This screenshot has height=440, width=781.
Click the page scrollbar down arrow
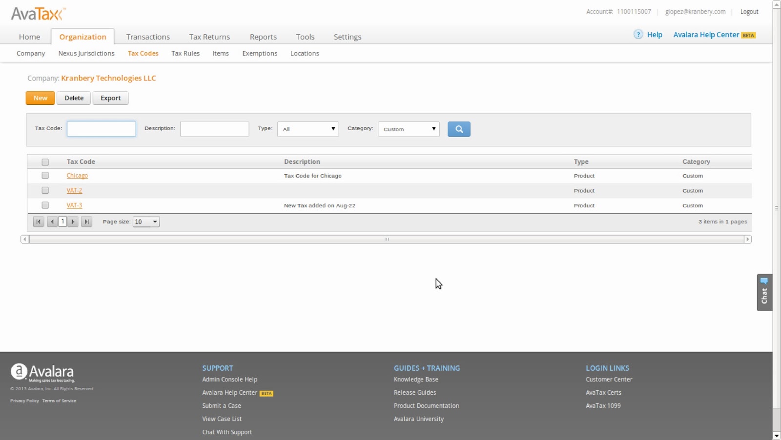(x=777, y=436)
